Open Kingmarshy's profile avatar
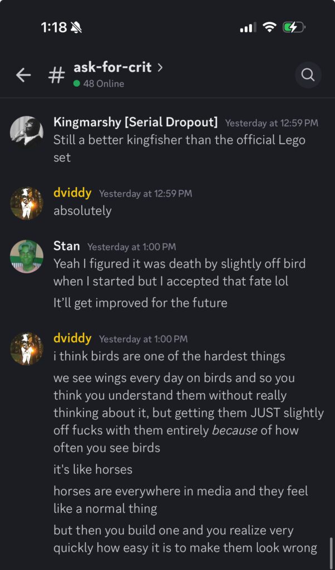The height and width of the screenshot is (570, 335). (27, 132)
